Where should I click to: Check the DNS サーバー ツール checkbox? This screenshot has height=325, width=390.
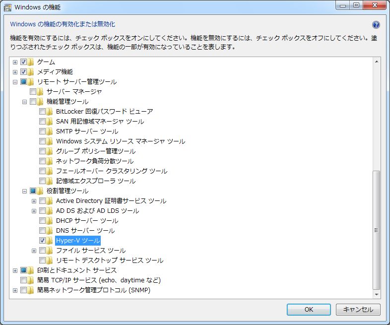tap(42, 231)
